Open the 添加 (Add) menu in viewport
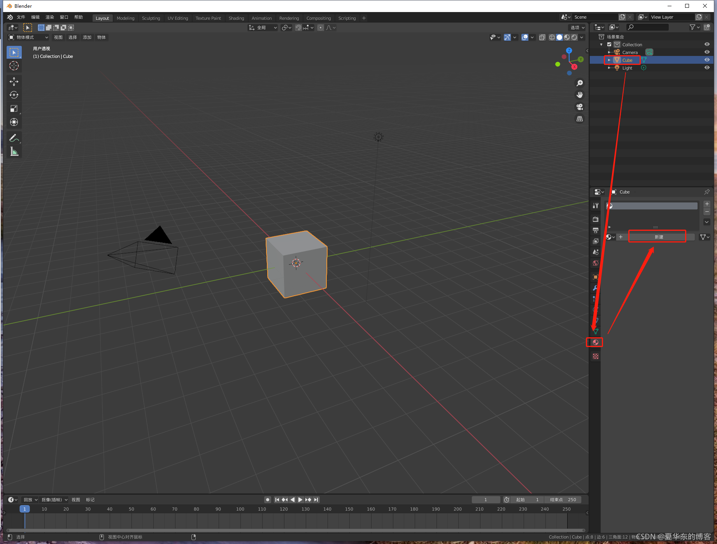The image size is (717, 544). click(87, 37)
